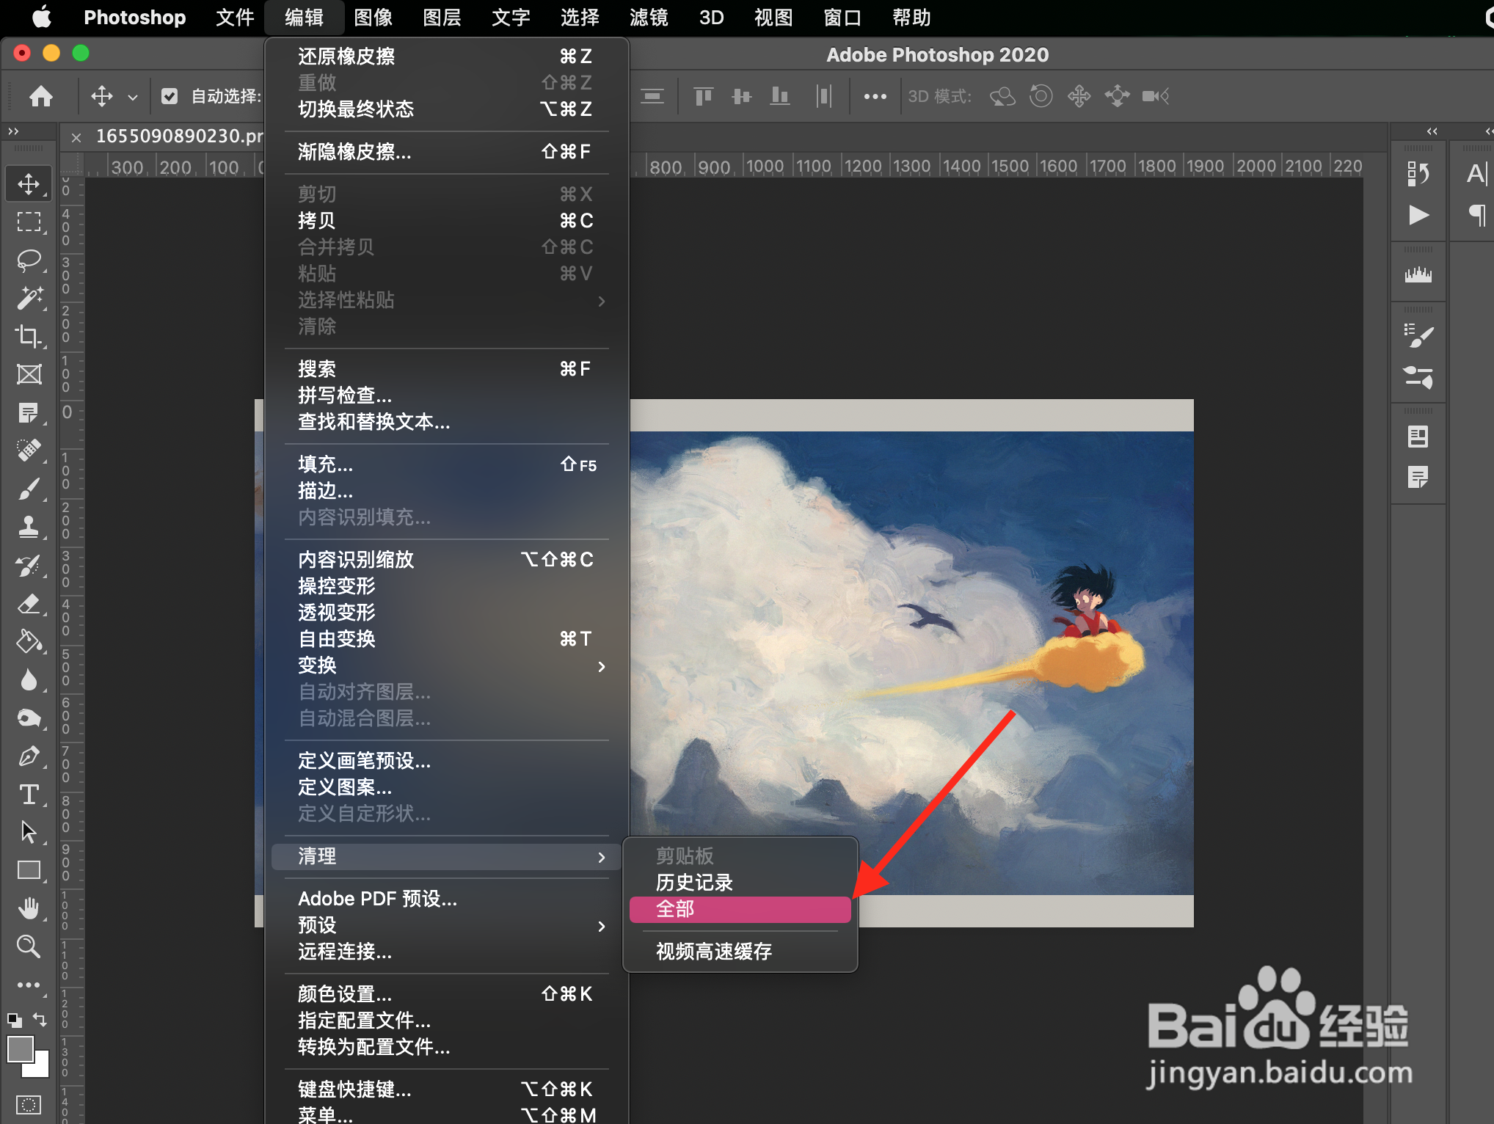Click 拷贝 (Copy) menu item
1494x1124 pixels.
pyautogui.click(x=446, y=221)
